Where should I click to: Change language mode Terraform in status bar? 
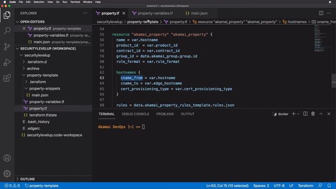click(306, 185)
